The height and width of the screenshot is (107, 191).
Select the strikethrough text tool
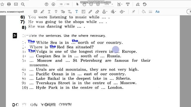tap(56, 12)
